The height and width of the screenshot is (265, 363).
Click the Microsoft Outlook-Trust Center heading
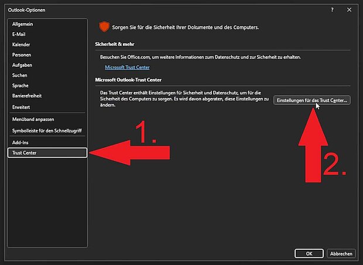tap(128, 80)
